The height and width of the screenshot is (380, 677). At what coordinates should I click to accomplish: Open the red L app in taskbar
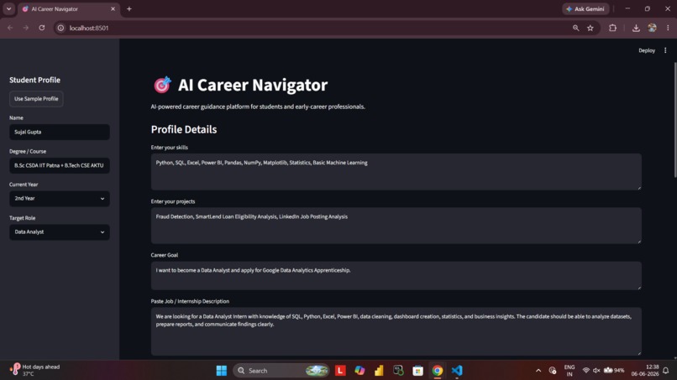[340, 371]
